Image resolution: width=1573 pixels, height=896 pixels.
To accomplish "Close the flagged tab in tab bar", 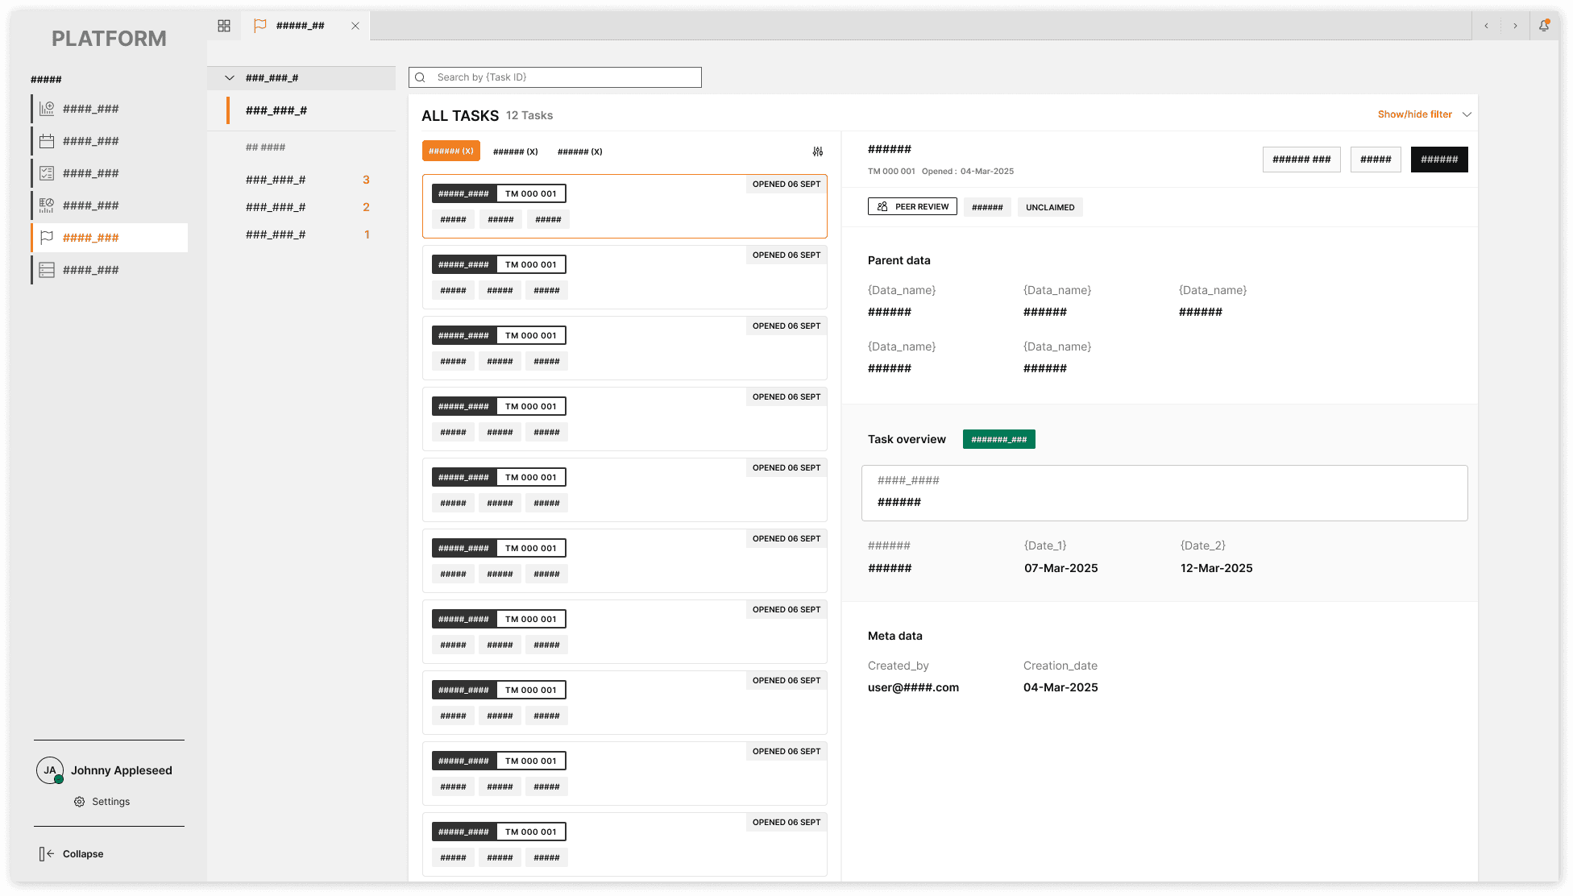I will pyautogui.click(x=355, y=26).
